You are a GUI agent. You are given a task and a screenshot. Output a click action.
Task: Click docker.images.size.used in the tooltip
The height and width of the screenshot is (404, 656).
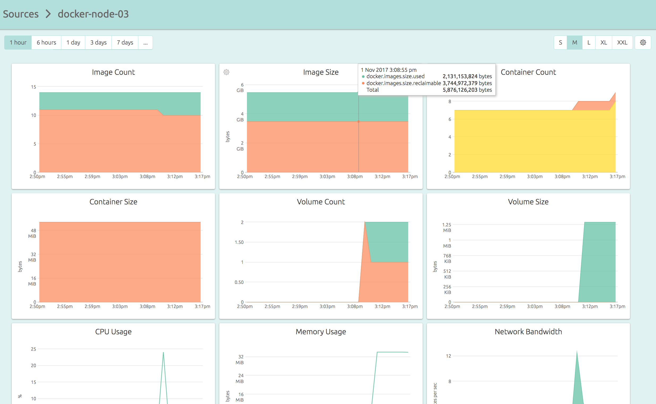pyautogui.click(x=395, y=76)
